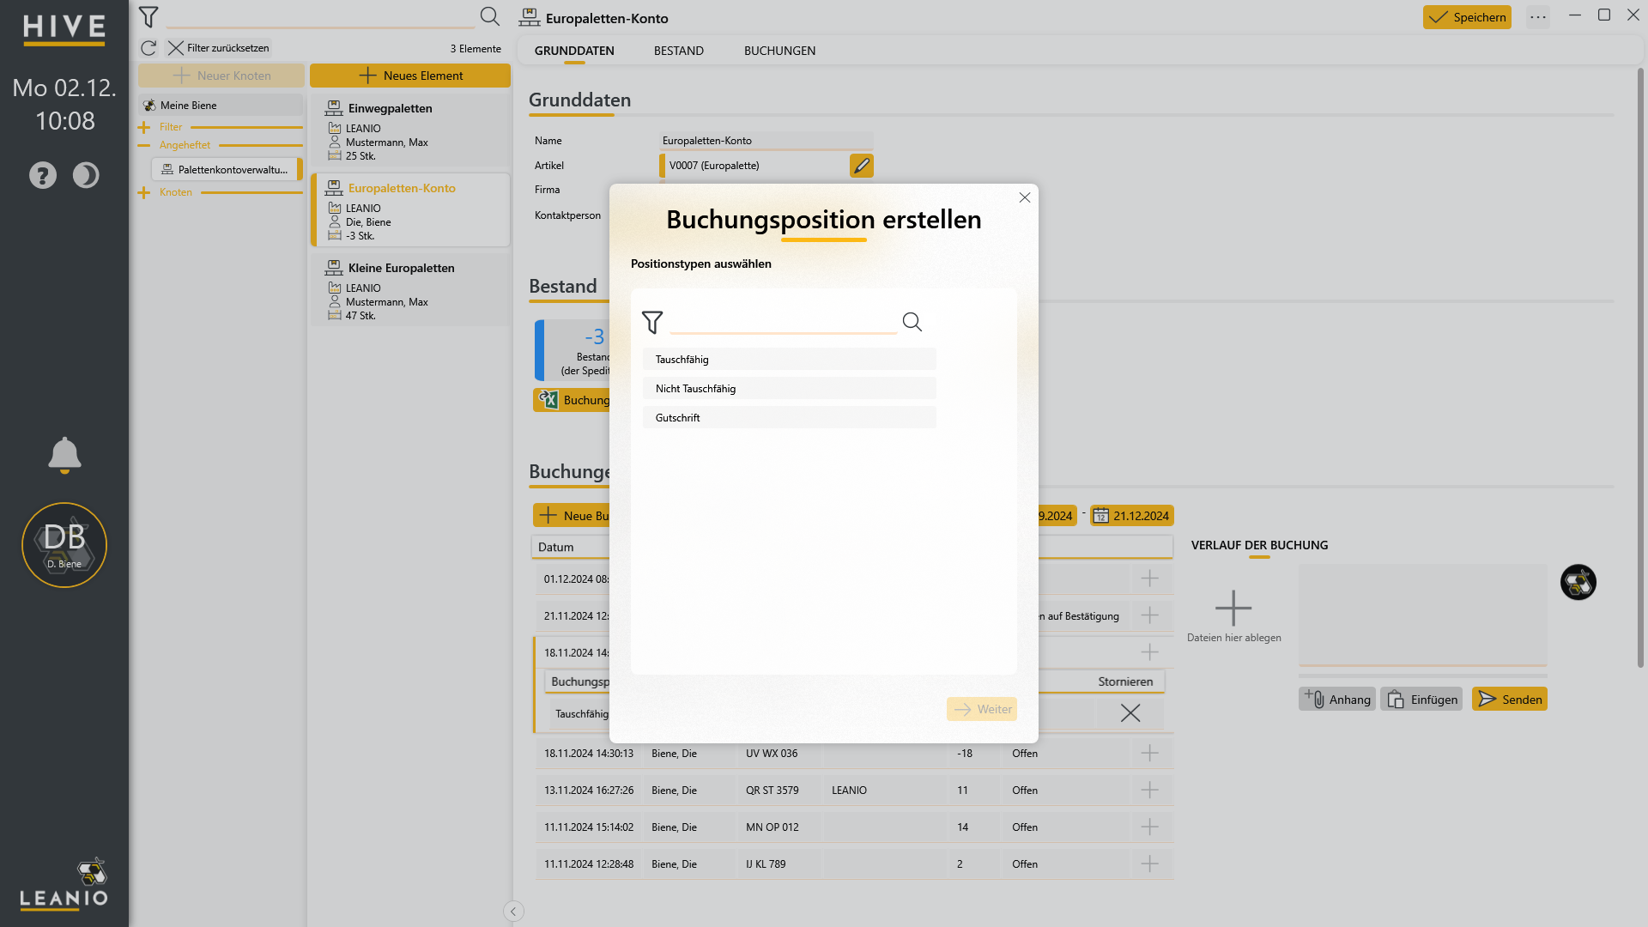Screen dimensions: 1648x927
Task: Click the dialog search magnifier icon
Action: point(912,322)
